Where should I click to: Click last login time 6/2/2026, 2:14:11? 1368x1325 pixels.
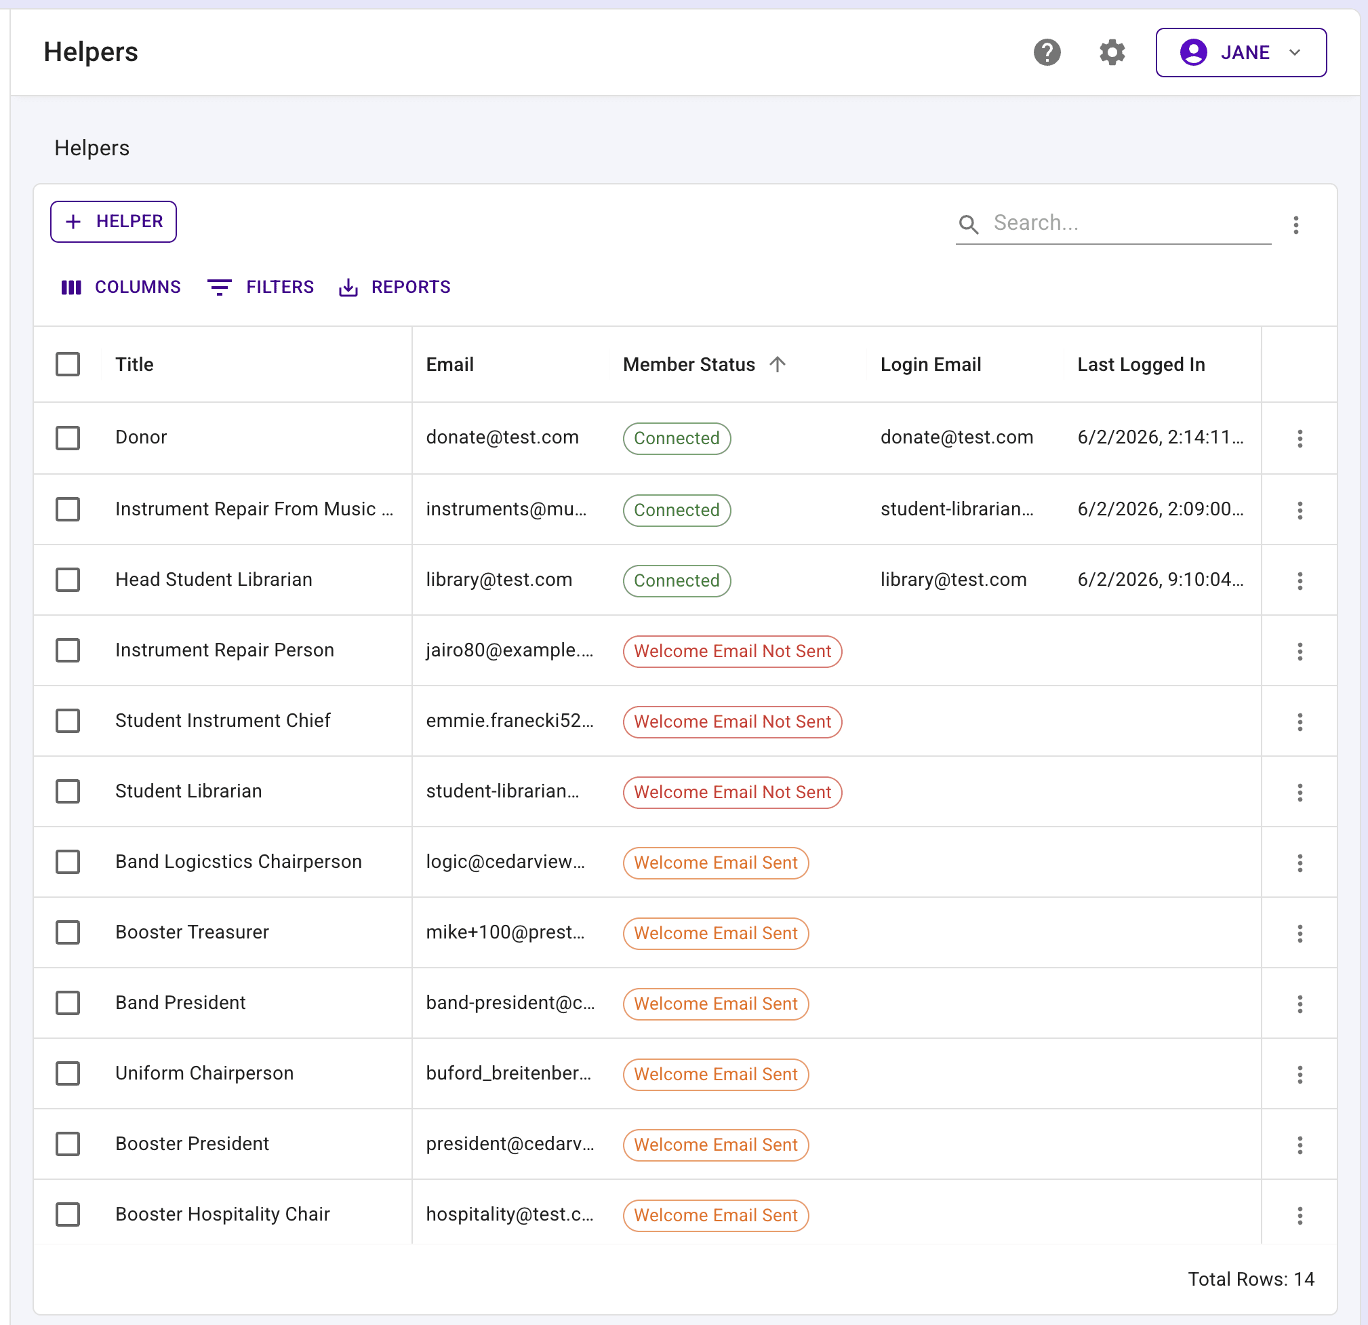click(x=1160, y=437)
